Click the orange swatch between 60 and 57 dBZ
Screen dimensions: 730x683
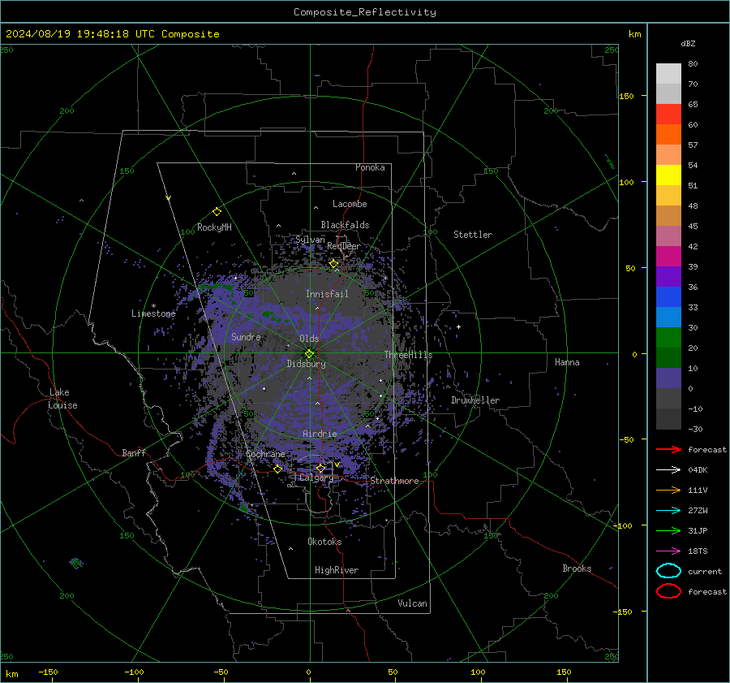click(x=668, y=135)
